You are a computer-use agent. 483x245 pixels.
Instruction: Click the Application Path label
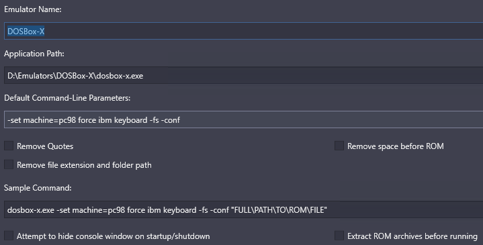[34, 54]
